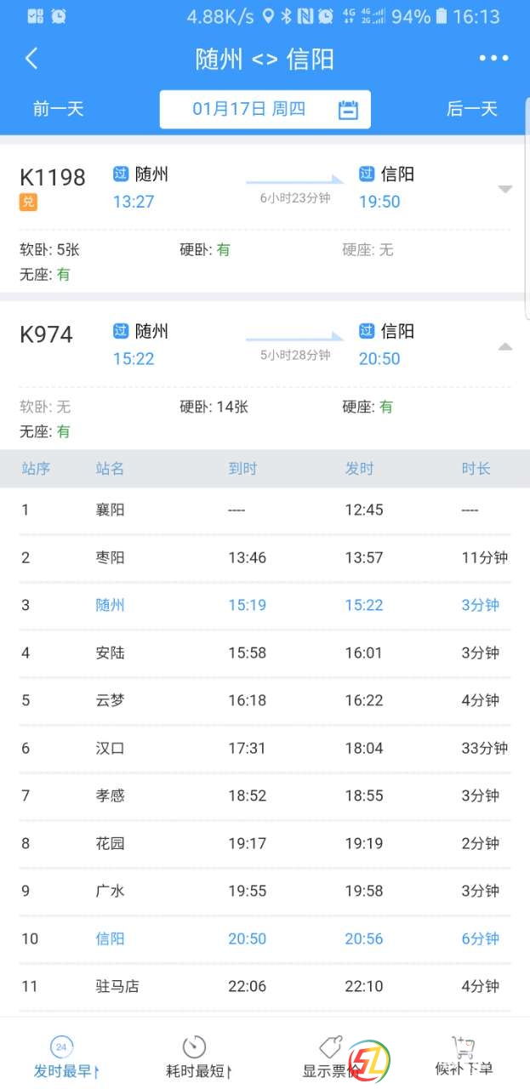Image resolution: width=530 pixels, height=1089 pixels.
Task: Open the three-dot more options menu
Action: [493, 58]
